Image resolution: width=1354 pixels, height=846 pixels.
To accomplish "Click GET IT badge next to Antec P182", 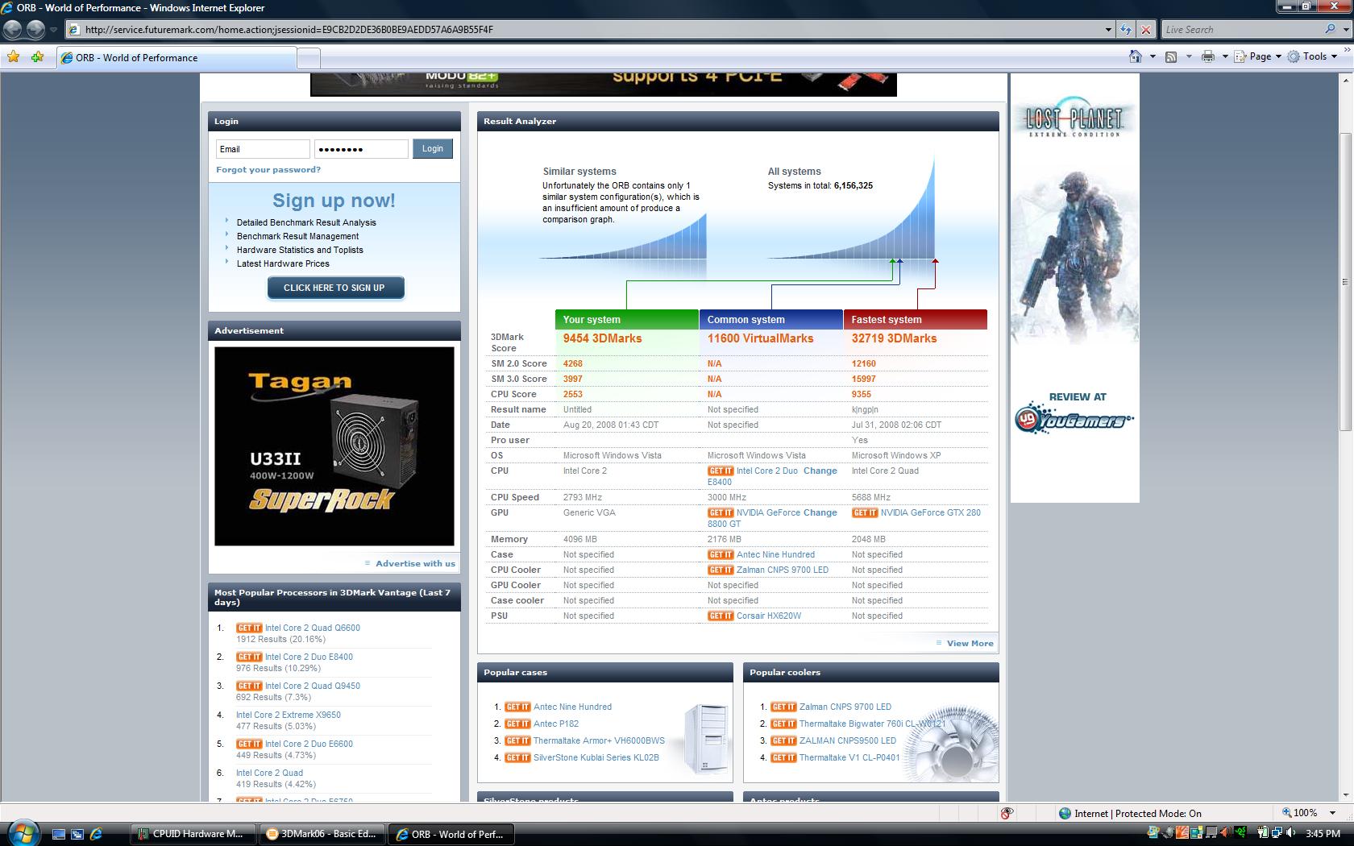I will pyautogui.click(x=517, y=724).
